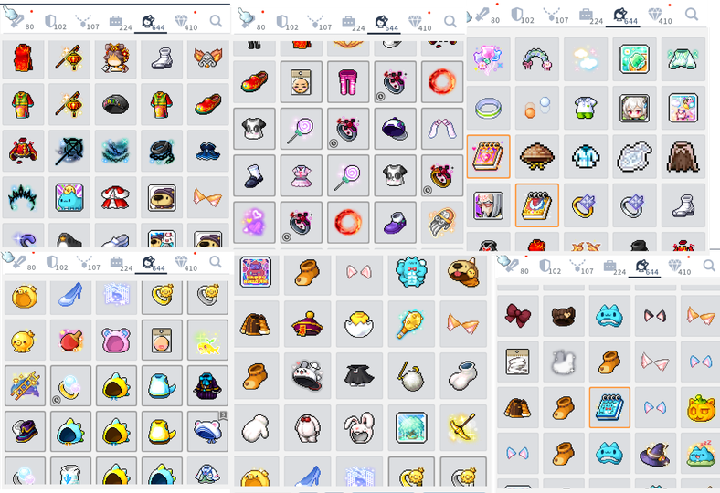Pick the girl with hair buns item

(116, 59)
